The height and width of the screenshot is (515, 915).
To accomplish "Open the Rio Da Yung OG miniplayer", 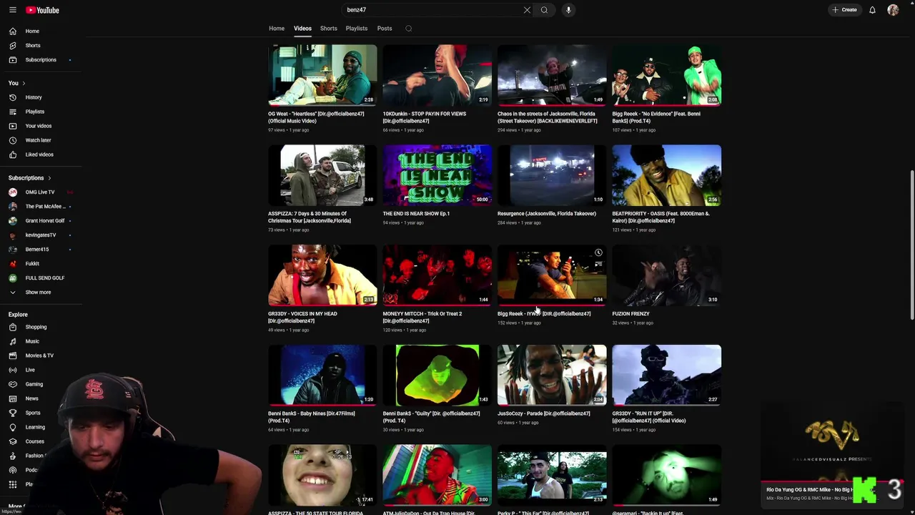I will 833,456.
